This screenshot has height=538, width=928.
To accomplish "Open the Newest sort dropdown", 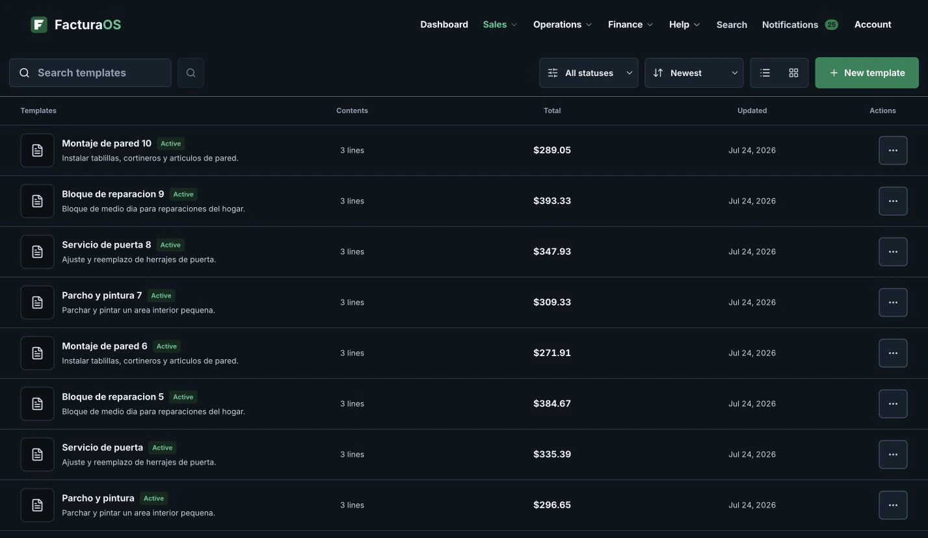I will coord(694,73).
